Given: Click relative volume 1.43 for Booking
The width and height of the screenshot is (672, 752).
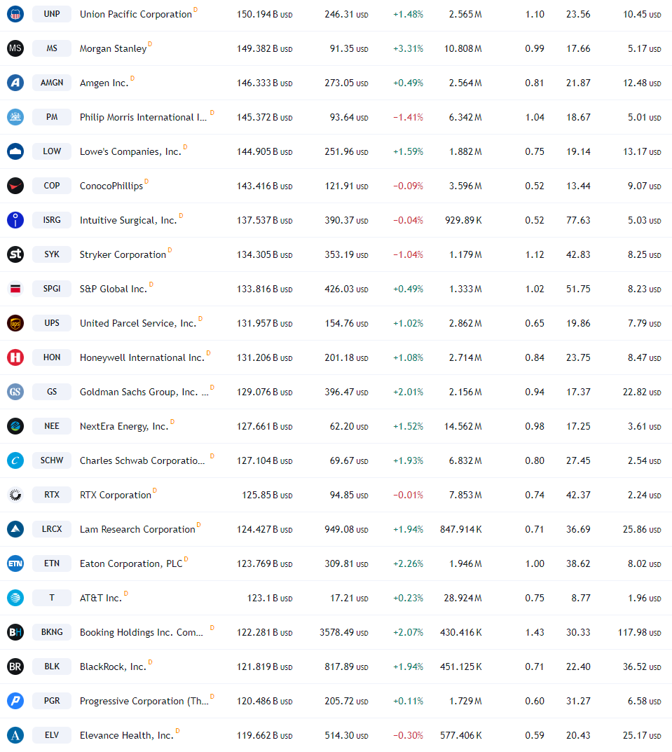Looking at the screenshot, I should coord(535,632).
